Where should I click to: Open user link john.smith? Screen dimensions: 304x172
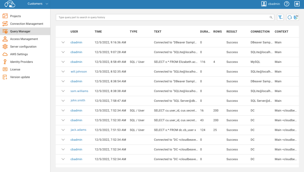click(78, 100)
